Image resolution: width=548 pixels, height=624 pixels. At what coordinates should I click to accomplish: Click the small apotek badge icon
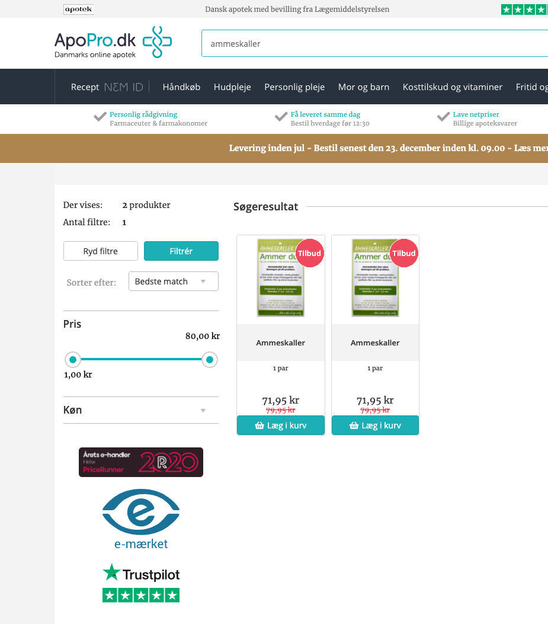click(x=78, y=9)
